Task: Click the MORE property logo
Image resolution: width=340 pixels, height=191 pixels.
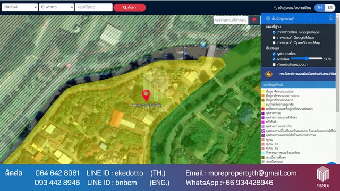Action: click(x=322, y=177)
